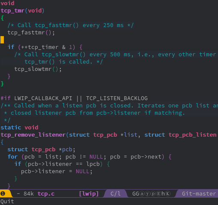
Task: Open the Git-master version control menu
Action: click(199, 194)
